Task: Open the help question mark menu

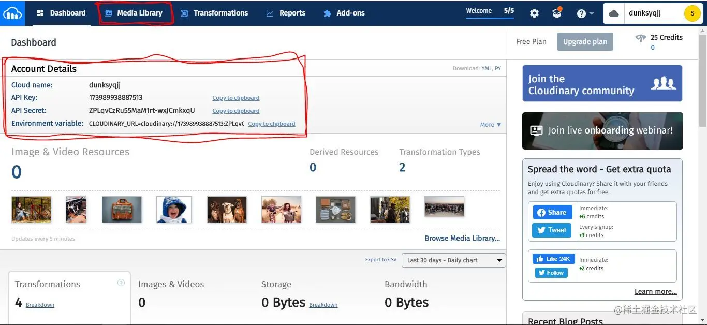Action: [585, 13]
